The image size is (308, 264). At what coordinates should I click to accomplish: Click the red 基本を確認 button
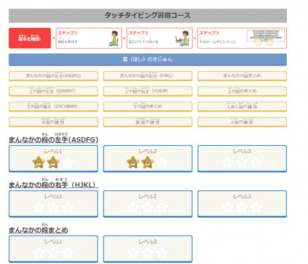30,38
